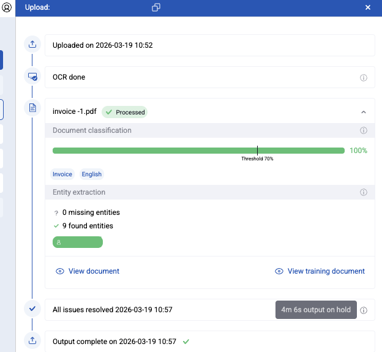Click the document step icon for invoice -1.pdf
Screen dimensions: 382x352
click(x=32, y=108)
